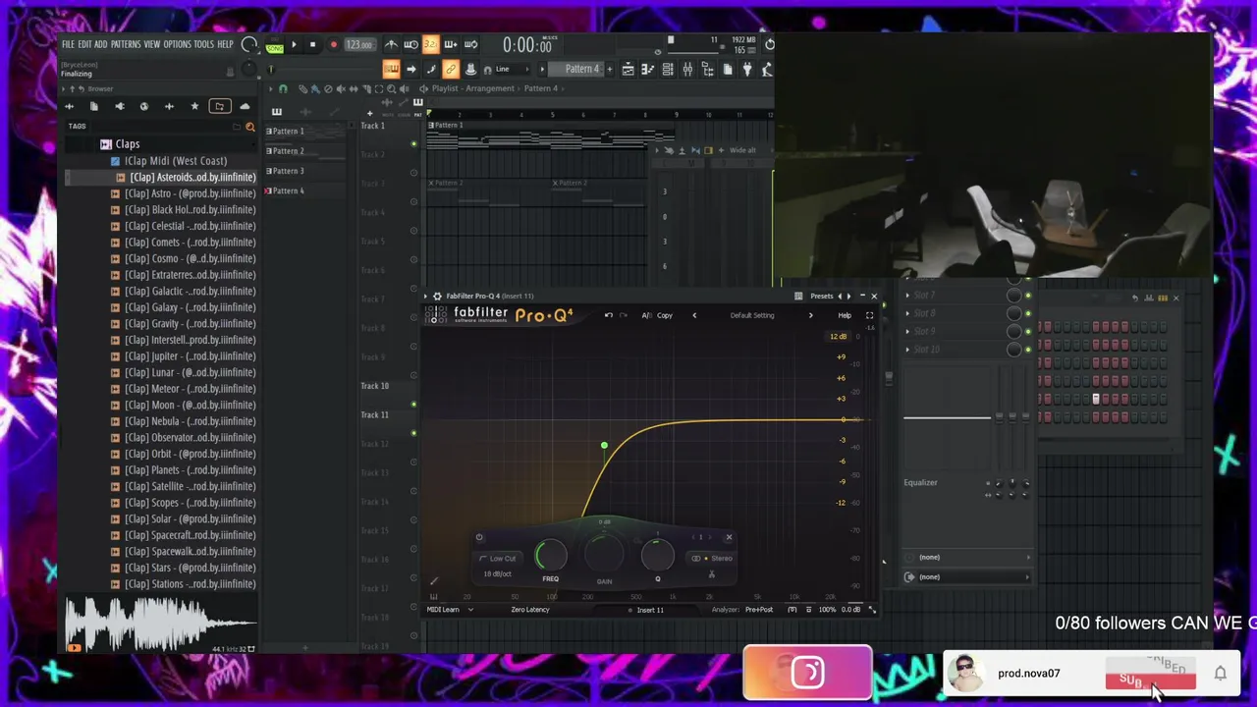This screenshot has height=707, width=1257.
Task: Open Default Setting preset menu
Action: [752, 315]
